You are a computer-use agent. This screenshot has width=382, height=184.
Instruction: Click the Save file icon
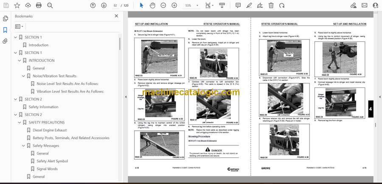pos(6,5)
